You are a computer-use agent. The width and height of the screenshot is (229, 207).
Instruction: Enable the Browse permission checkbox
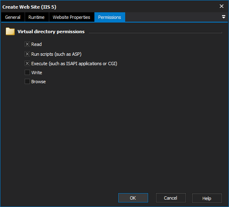27,82
